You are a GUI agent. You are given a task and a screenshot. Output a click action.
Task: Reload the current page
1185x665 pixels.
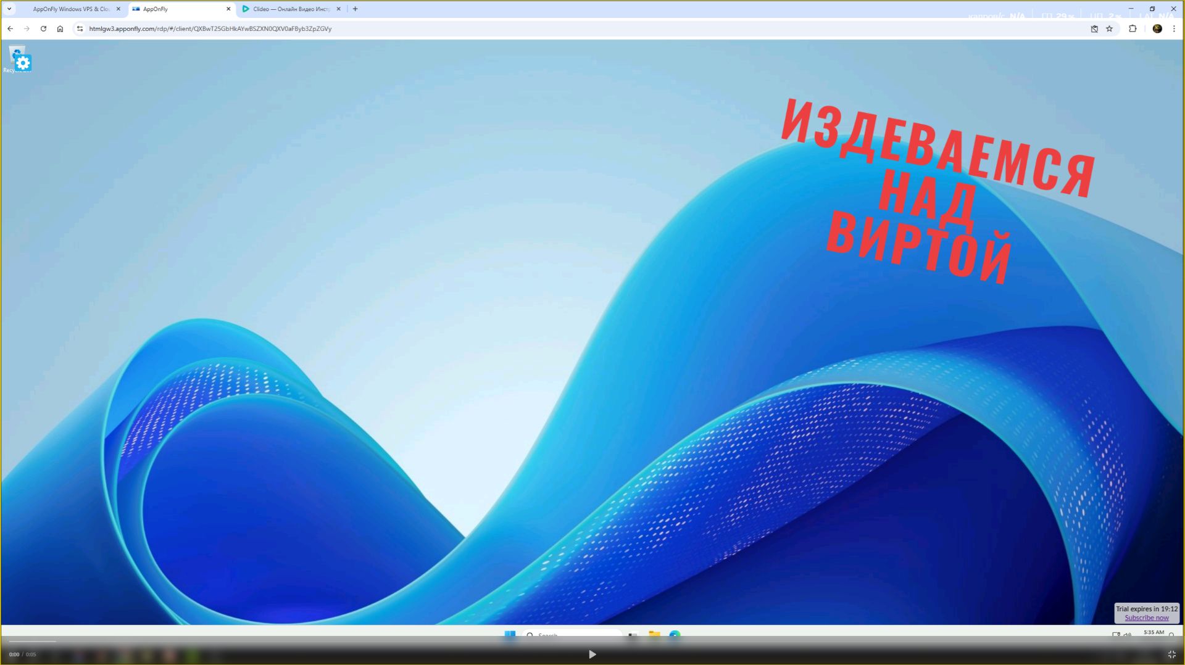coord(43,28)
